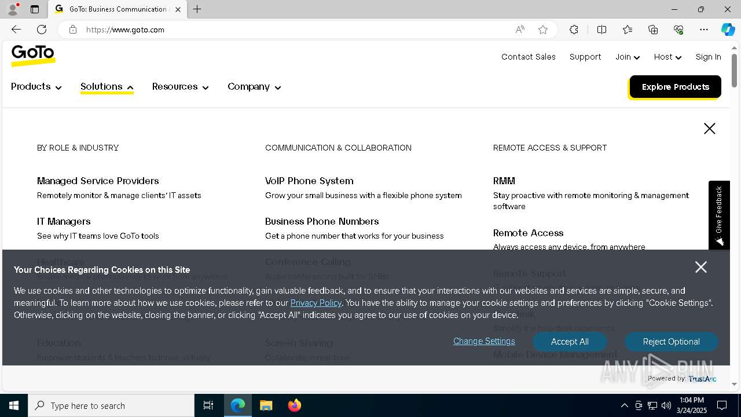Open Windows Start menu
Viewport: 741px width, 417px height.
click(14, 405)
